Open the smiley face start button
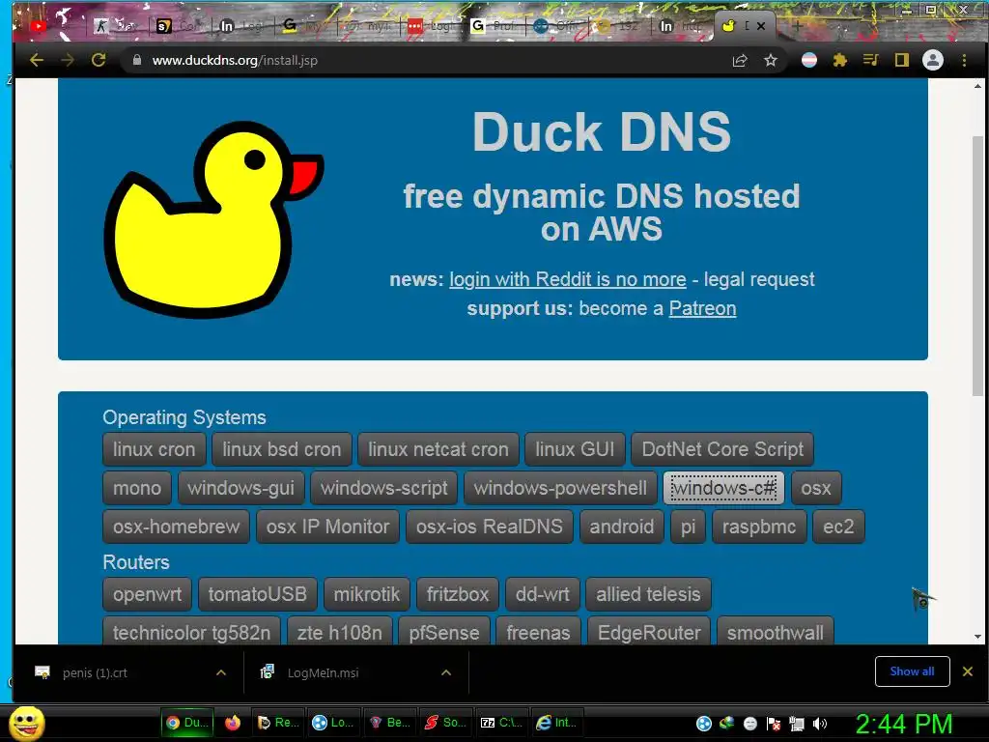 click(26, 723)
